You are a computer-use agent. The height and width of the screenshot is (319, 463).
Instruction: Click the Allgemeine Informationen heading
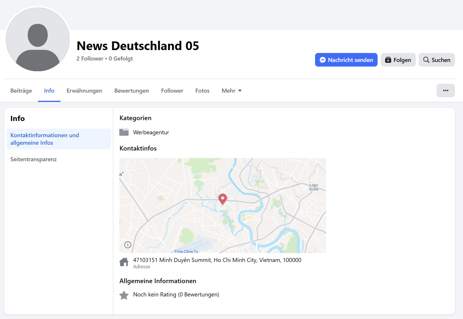tap(158, 281)
